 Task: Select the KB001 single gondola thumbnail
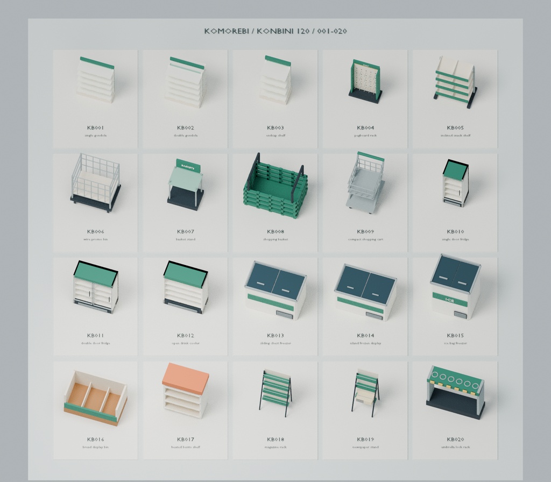pyautogui.click(x=95, y=99)
